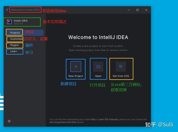
Task: Minimize the IntelliJ IDEA welcome window
Action: point(129,10)
